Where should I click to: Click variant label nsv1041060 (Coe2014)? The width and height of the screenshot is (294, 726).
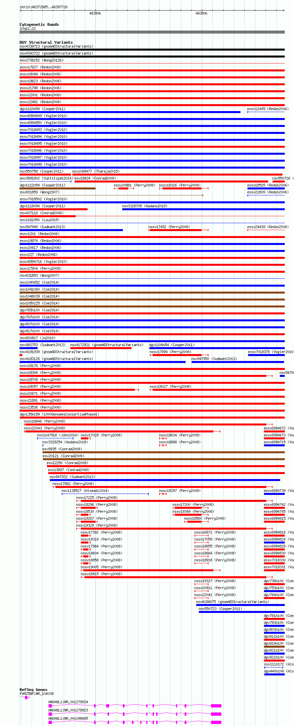[x=40, y=289]
